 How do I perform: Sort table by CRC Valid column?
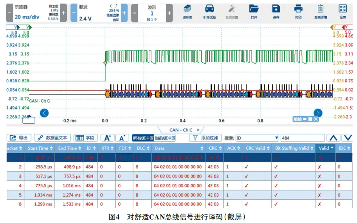pyautogui.click(x=258, y=148)
